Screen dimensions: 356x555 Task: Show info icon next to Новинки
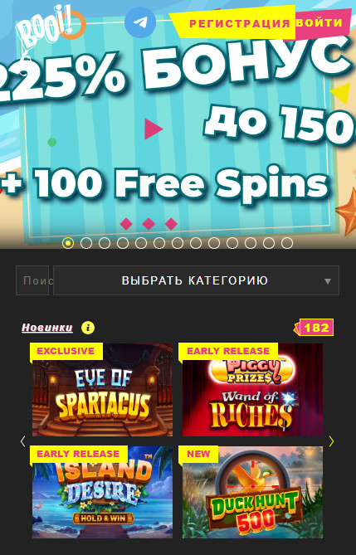tap(88, 328)
